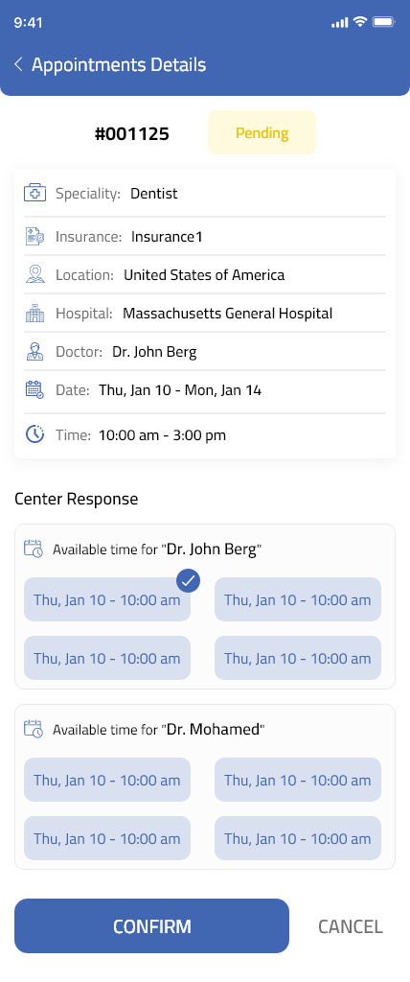
Task: Click the Hospital building icon
Action: [x=34, y=314]
